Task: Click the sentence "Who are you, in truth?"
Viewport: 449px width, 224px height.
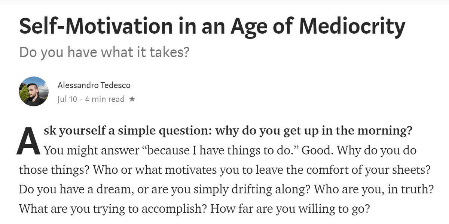Action: (373, 189)
